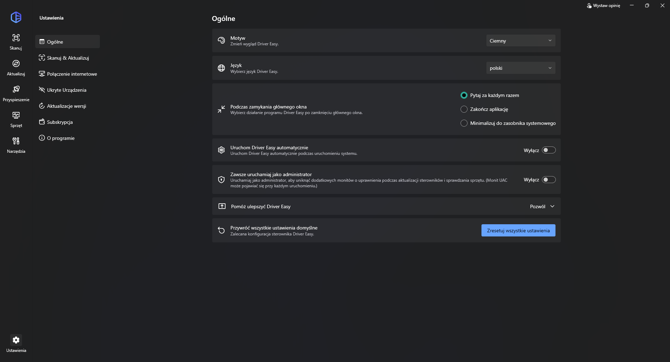670x362 pixels.
Task: Click the Subskrypcja icon
Action: point(42,122)
